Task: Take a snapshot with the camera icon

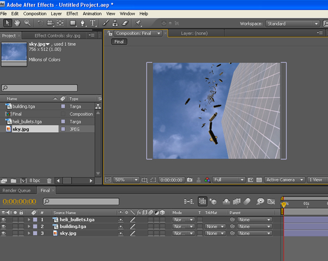Action: [x=190, y=180]
